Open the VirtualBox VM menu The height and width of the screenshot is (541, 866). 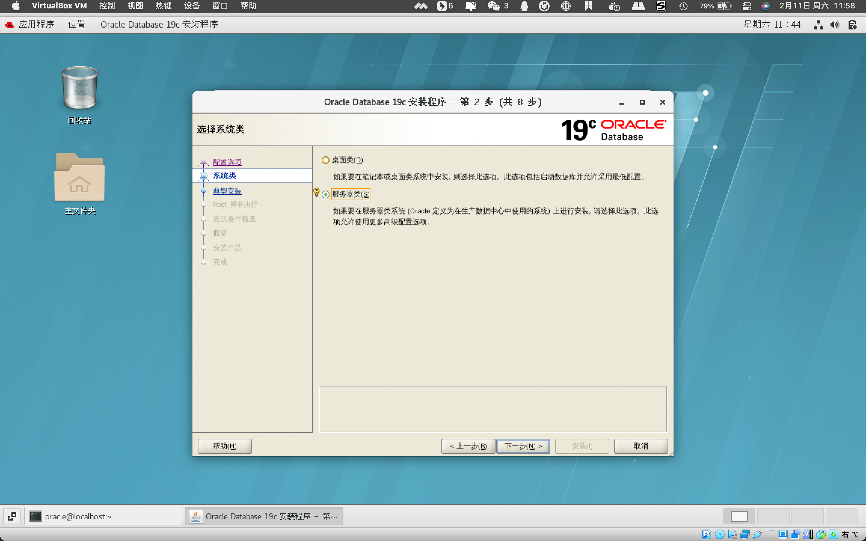point(59,6)
